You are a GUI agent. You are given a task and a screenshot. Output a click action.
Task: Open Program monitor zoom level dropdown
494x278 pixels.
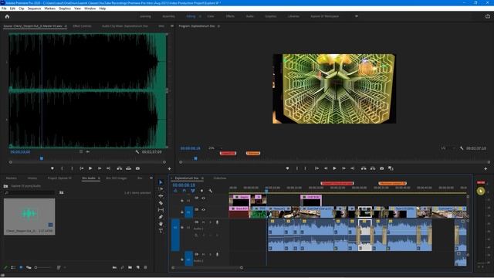(x=215, y=148)
